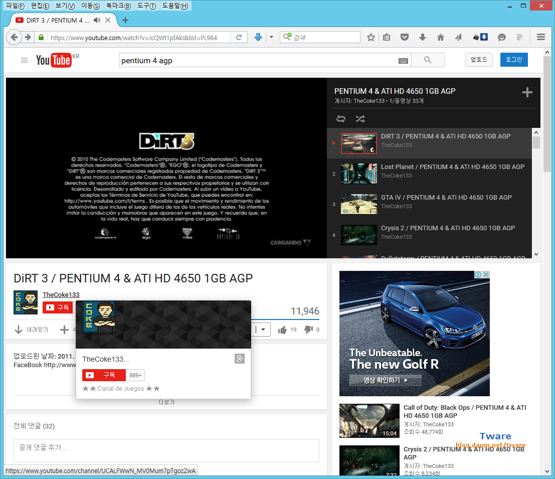Toggle playlist repeat loop
555x479 pixels.
(341, 119)
